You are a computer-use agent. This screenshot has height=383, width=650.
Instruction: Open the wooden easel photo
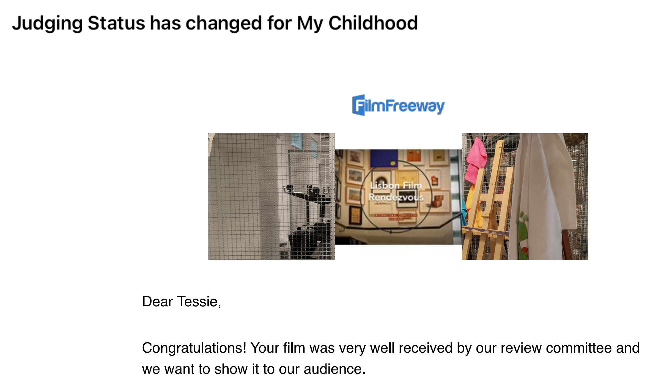(525, 197)
